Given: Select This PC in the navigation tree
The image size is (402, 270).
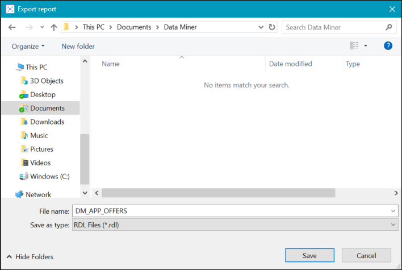Looking at the screenshot, I should pyautogui.click(x=36, y=67).
